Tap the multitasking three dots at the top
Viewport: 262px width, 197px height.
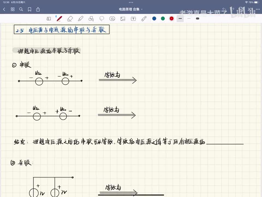pyautogui.click(x=131, y=2)
